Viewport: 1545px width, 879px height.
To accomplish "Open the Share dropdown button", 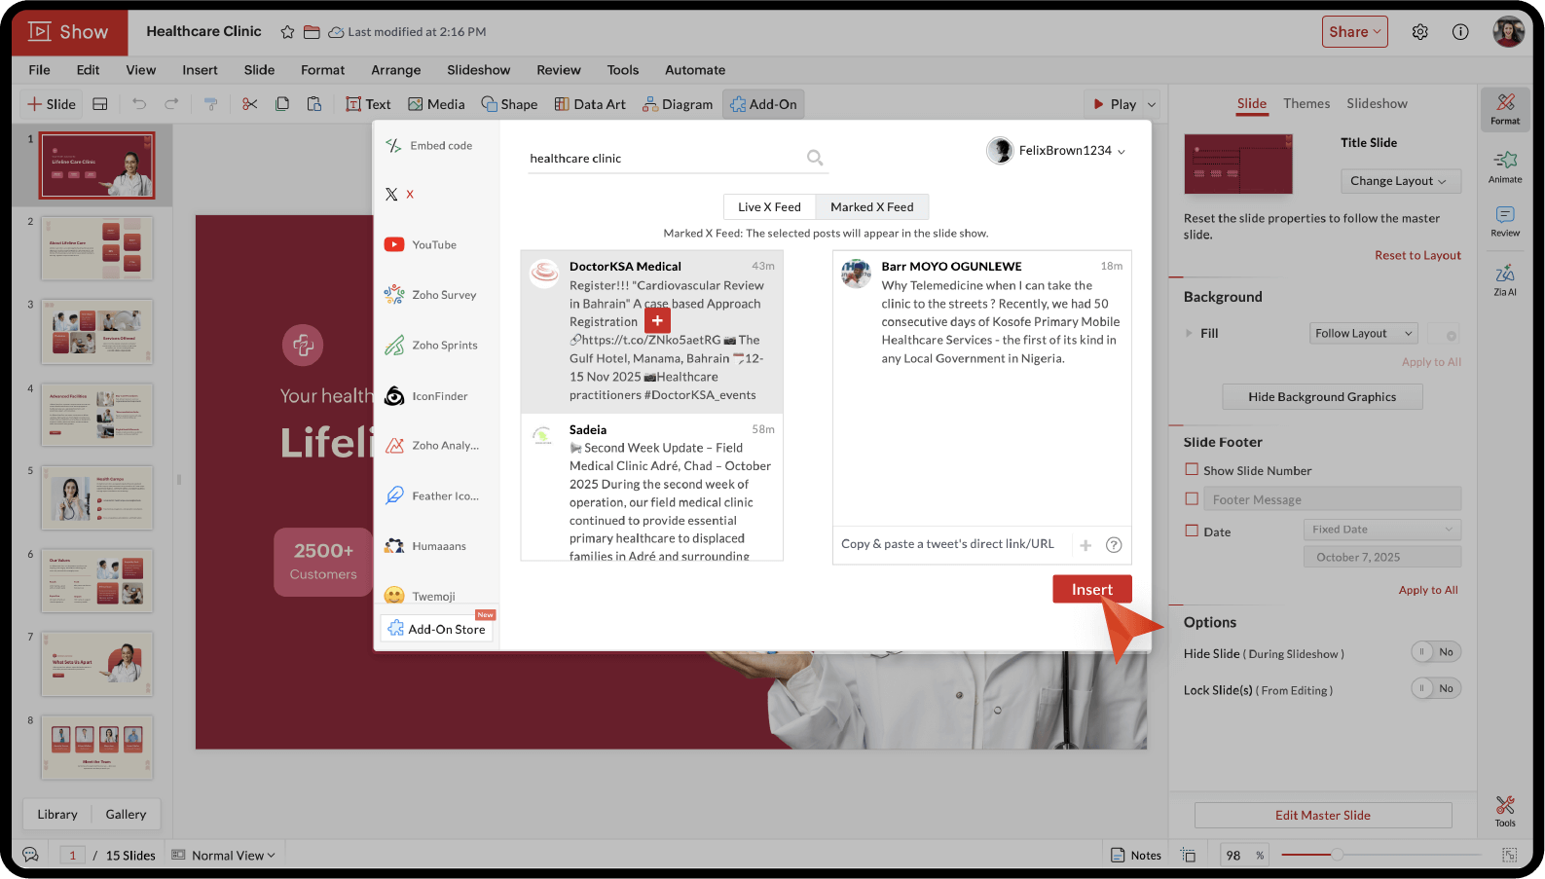I will (1355, 32).
